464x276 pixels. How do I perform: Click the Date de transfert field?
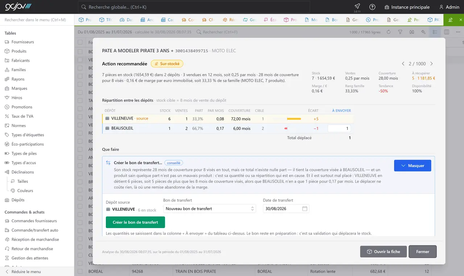click(x=286, y=208)
